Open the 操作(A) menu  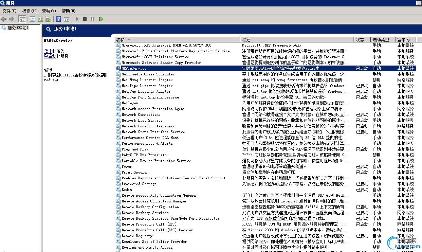[x=29, y=11]
